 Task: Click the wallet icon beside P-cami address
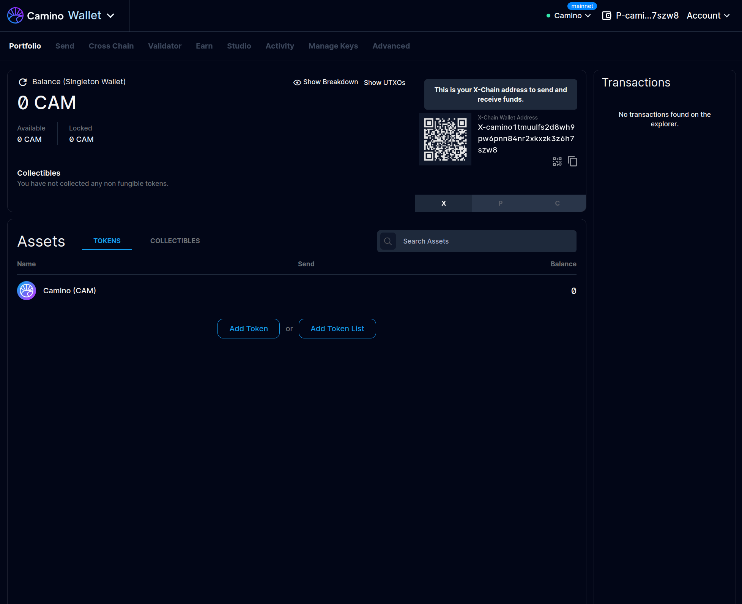click(607, 16)
